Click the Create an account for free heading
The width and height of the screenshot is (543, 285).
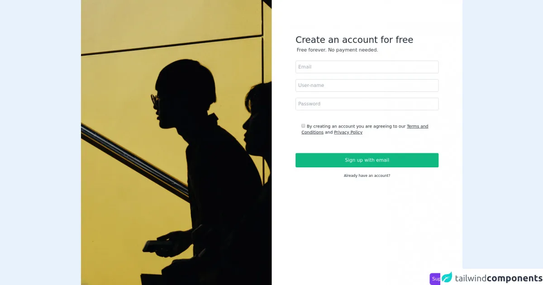pos(354,40)
